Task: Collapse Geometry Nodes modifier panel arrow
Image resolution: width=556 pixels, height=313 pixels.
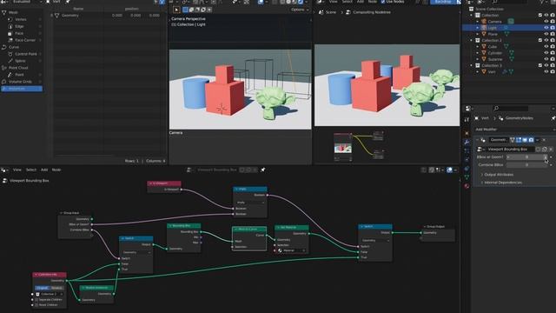Action: click(477, 140)
